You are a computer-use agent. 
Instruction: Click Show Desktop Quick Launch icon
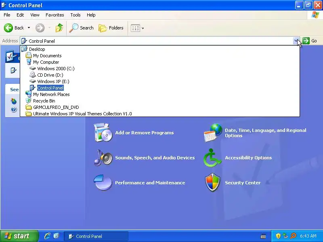click(x=56, y=236)
